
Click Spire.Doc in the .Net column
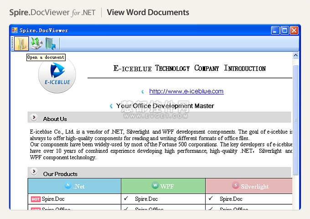pos(53,199)
